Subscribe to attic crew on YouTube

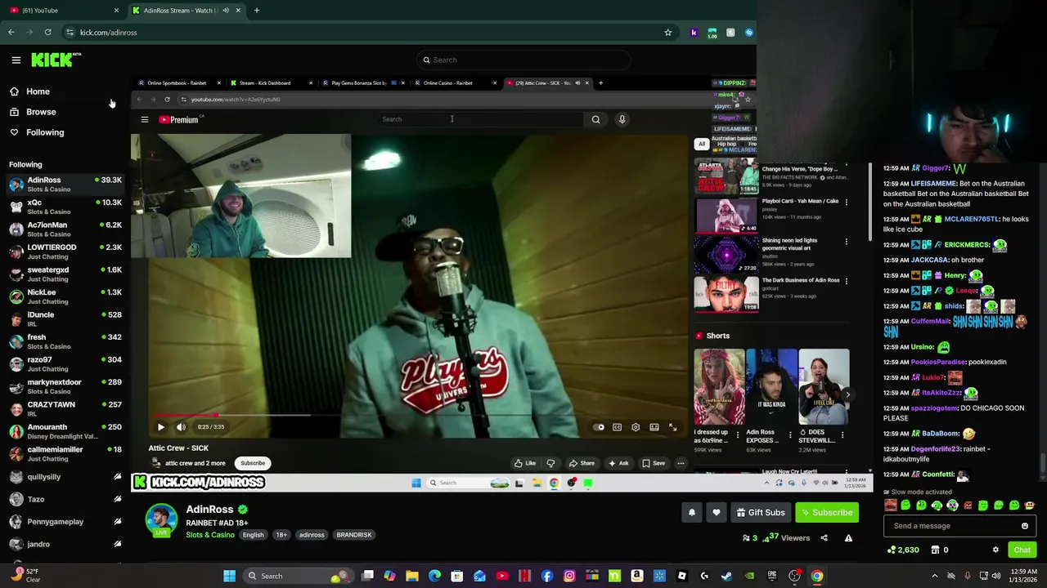point(253,463)
